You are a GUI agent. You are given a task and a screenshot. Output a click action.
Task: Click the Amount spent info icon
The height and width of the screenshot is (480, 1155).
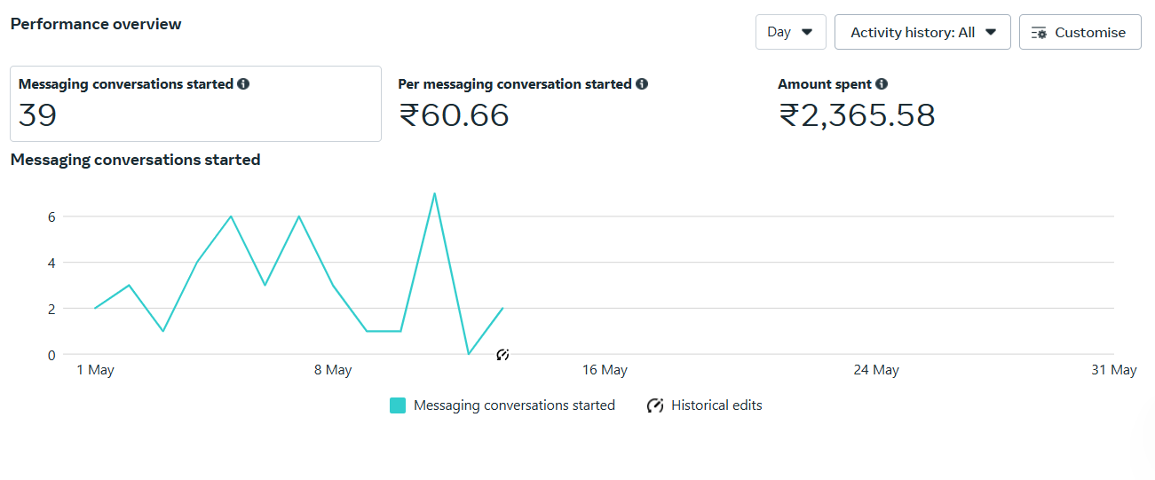click(882, 84)
